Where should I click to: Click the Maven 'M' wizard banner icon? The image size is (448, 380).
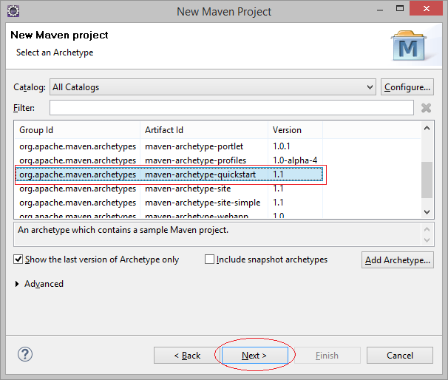pyautogui.click(x=408, y=45)
